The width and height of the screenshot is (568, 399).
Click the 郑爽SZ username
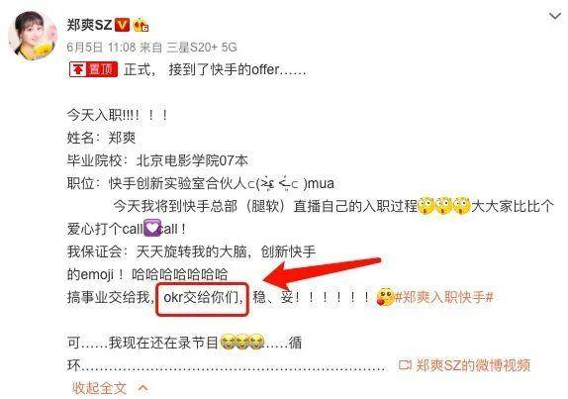89,25
